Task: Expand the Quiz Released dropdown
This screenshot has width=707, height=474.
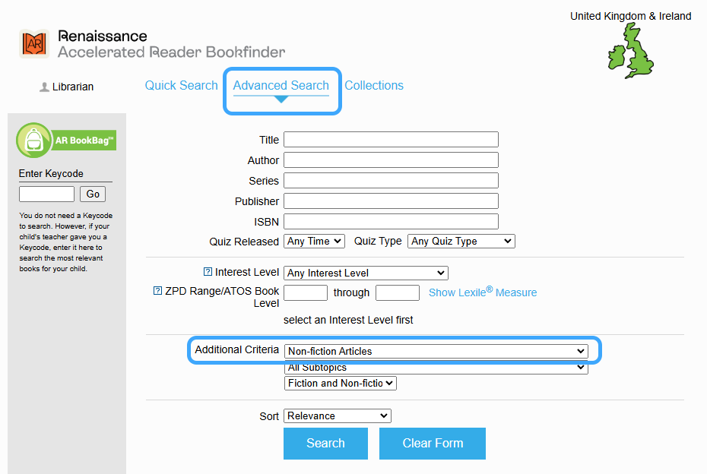Action: 314,241
